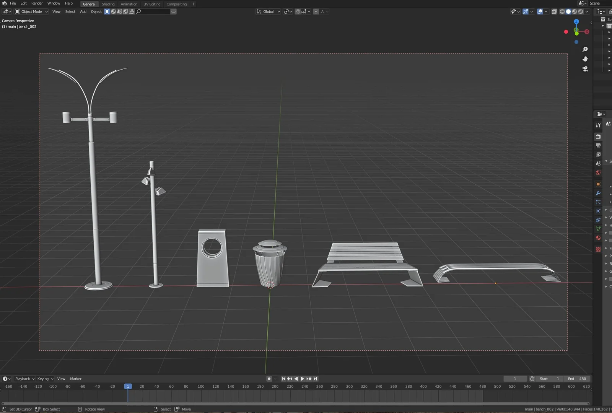The image size is (612, 413).
Task: Select World properties in the properties editor
Action: 598,172
